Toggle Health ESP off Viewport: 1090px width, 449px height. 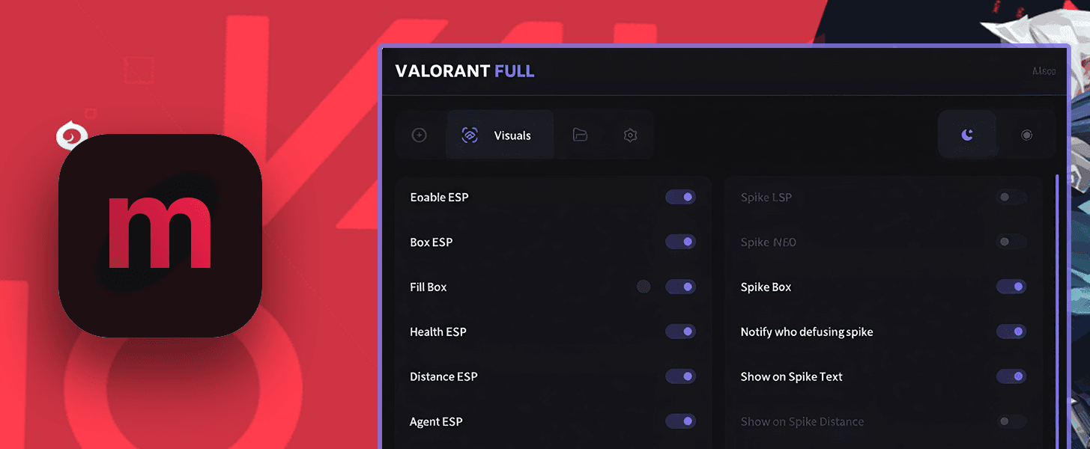tap(680, 332)
